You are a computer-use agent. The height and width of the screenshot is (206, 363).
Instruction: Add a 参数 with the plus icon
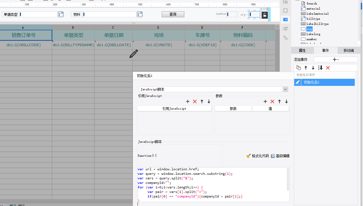265,101
